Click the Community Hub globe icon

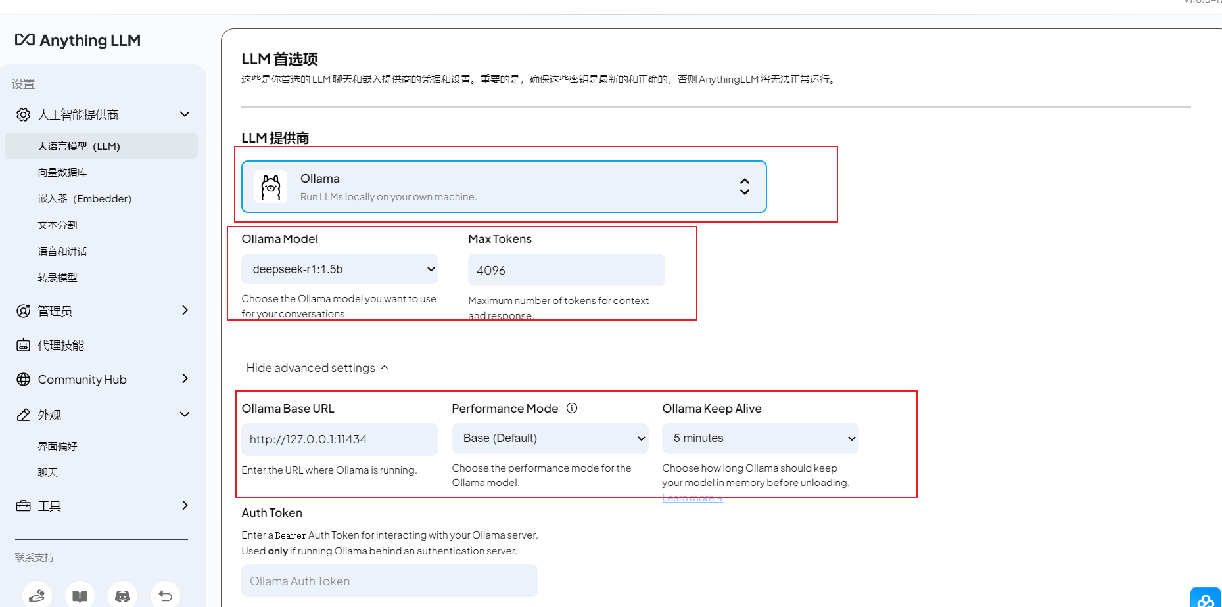pyautogui.click(x=23, y=379)
